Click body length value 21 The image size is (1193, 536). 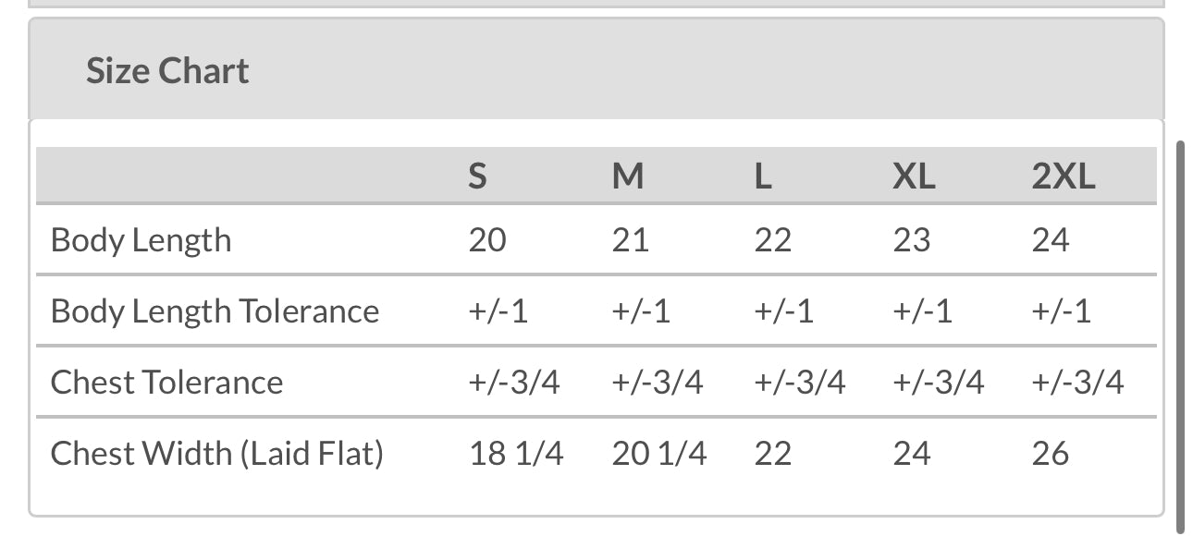click(630, 240)
